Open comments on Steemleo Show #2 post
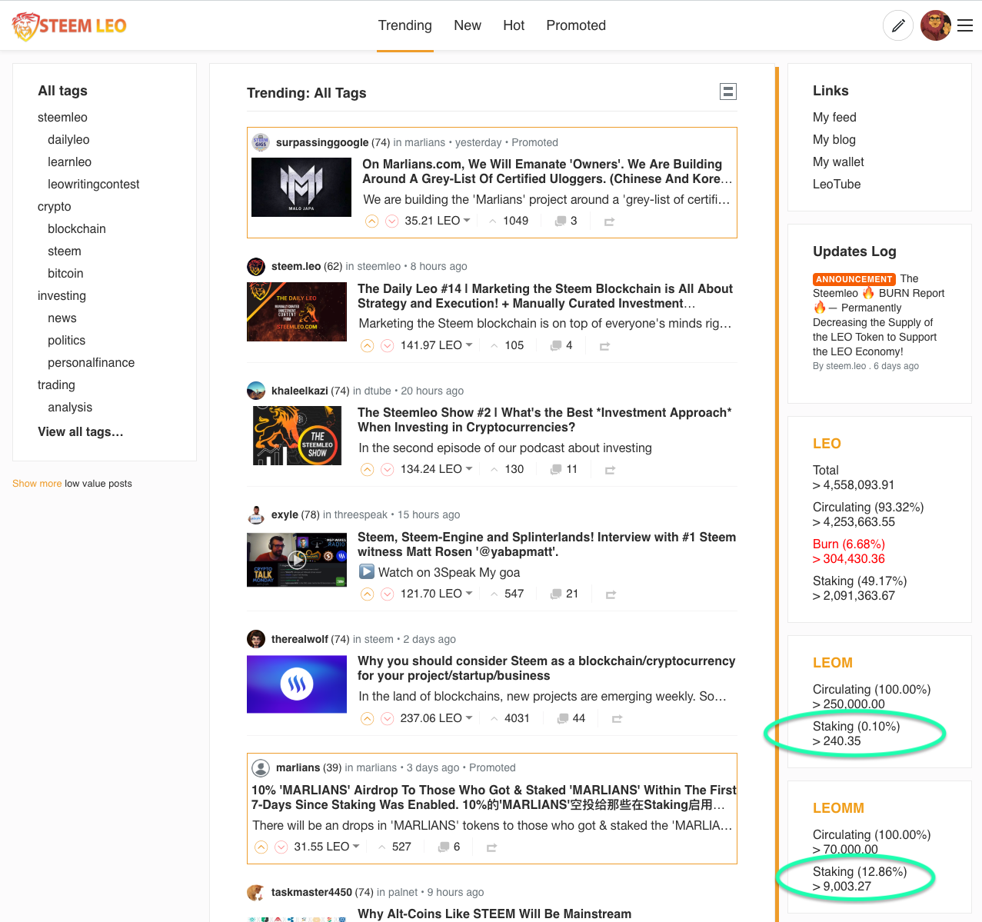The width and height of the screenshot is (982, 922). pos(564,470)
